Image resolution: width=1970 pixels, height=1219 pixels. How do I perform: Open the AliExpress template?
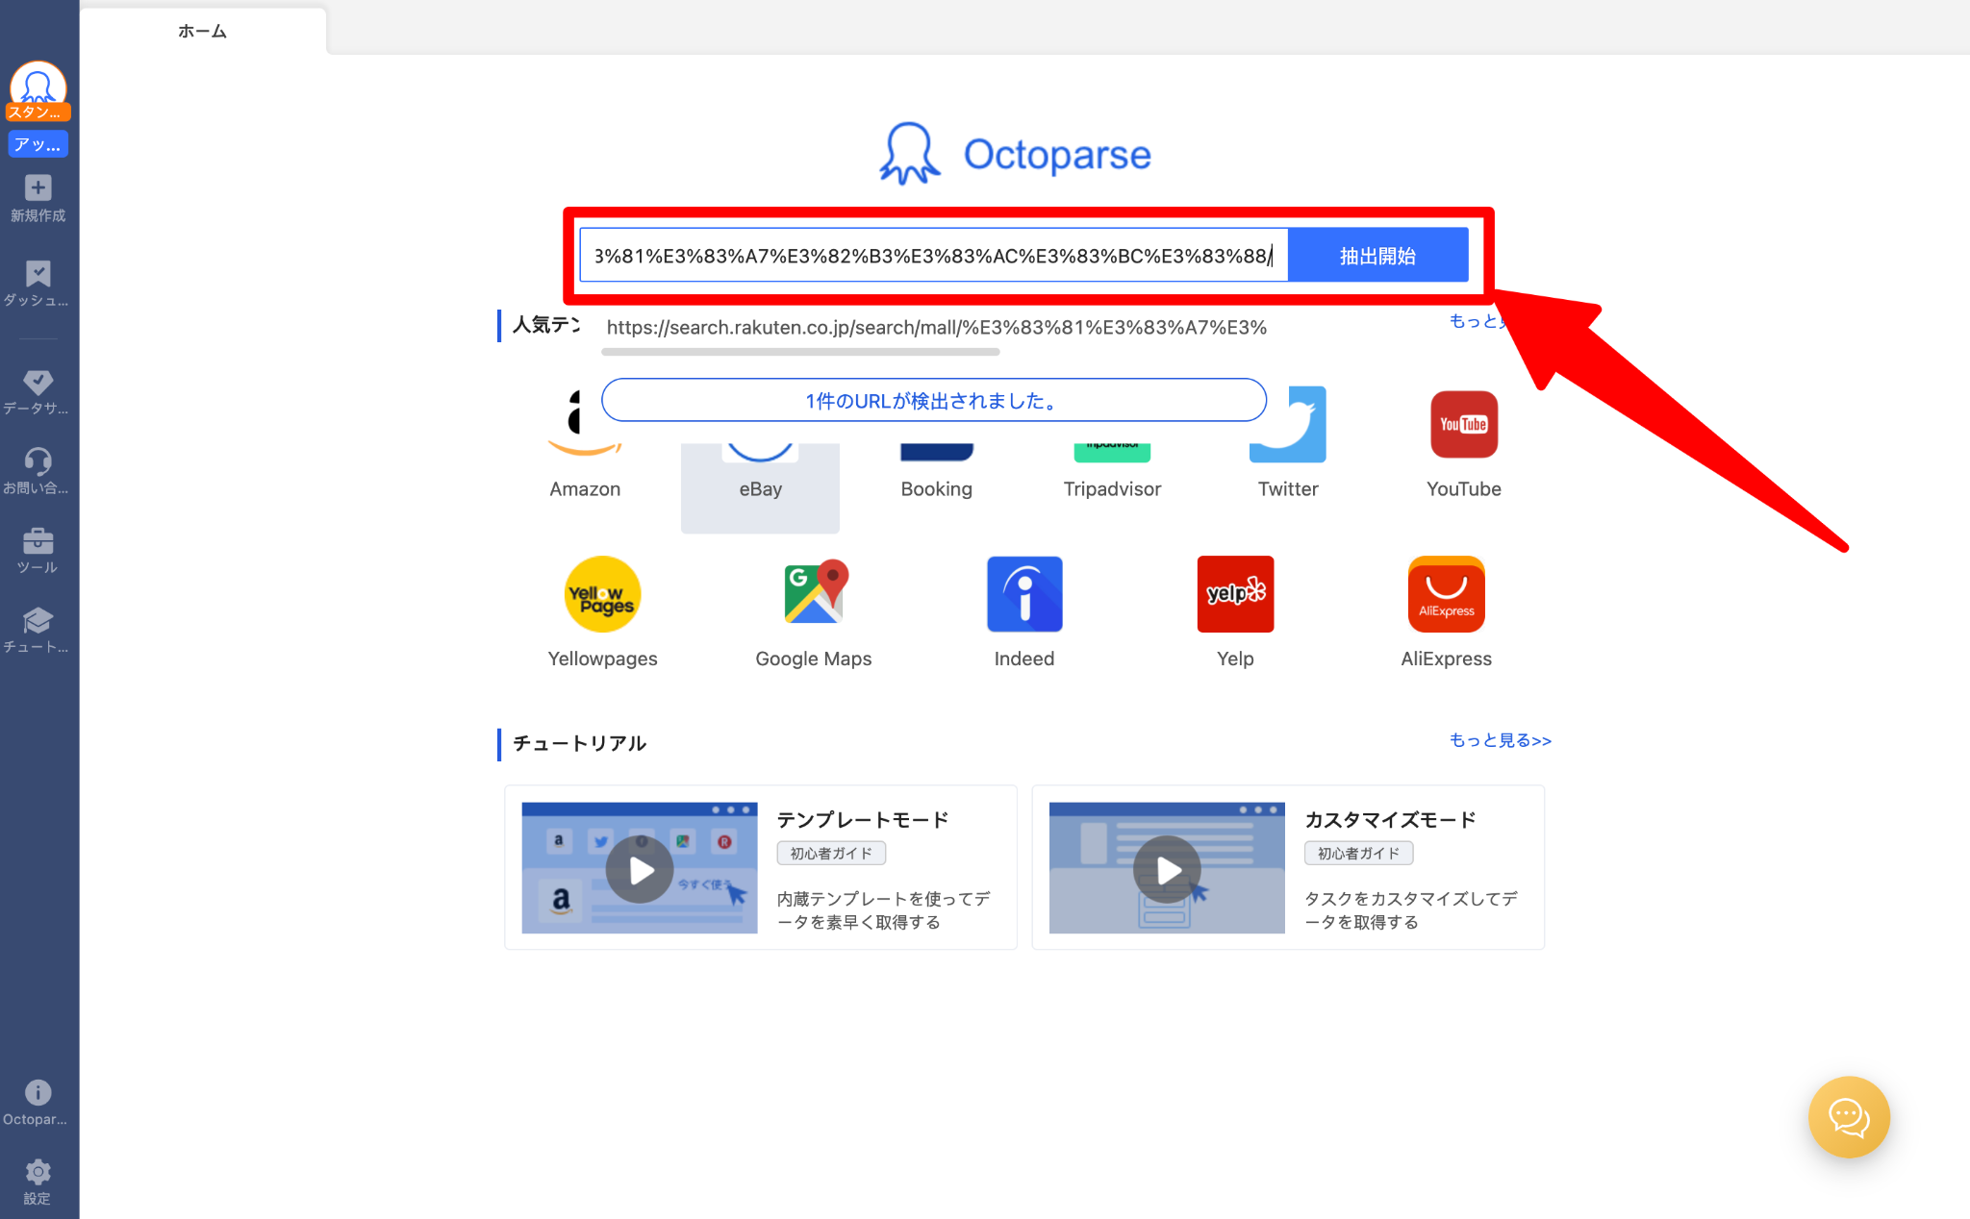(1446, 612)
